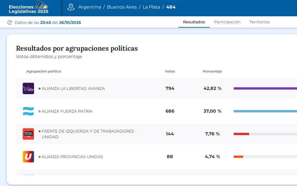Click the refresh clock icon beside Datos
Screen dimensions: 297x186
(10, 22)
